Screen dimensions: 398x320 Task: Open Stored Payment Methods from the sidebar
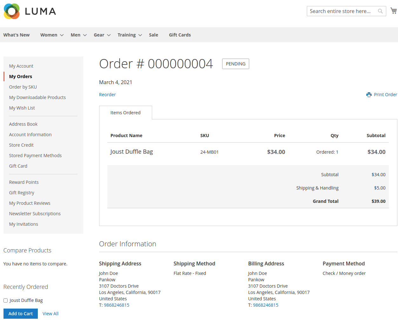[35, 155]
